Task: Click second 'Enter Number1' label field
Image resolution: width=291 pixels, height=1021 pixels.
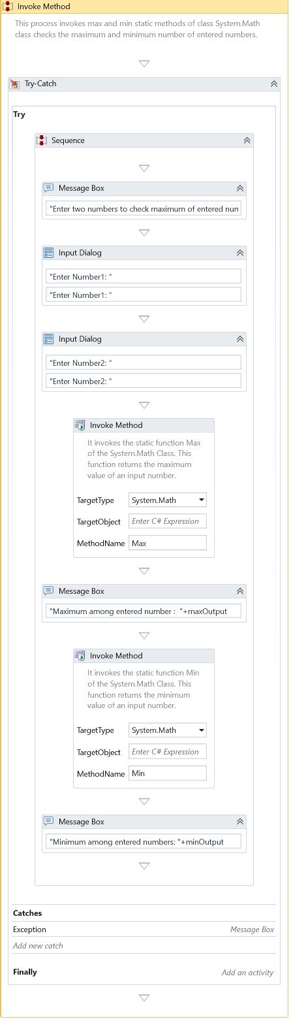Action: [x=144, y=295]
